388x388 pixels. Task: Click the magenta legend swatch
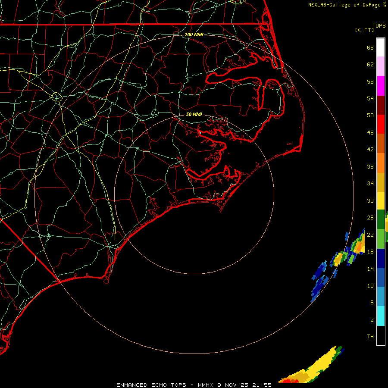pos(381,86)
